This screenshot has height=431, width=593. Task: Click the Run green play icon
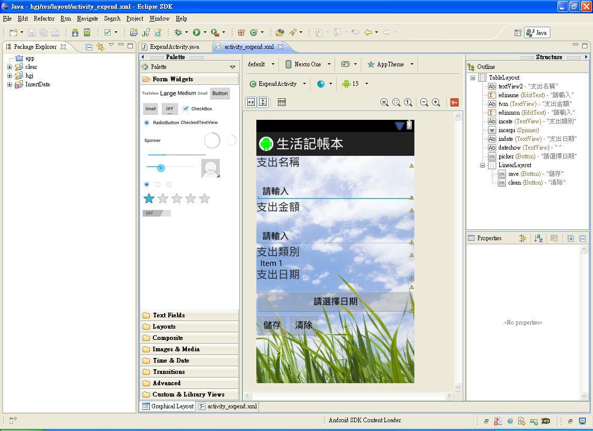[x=196, y=32]
